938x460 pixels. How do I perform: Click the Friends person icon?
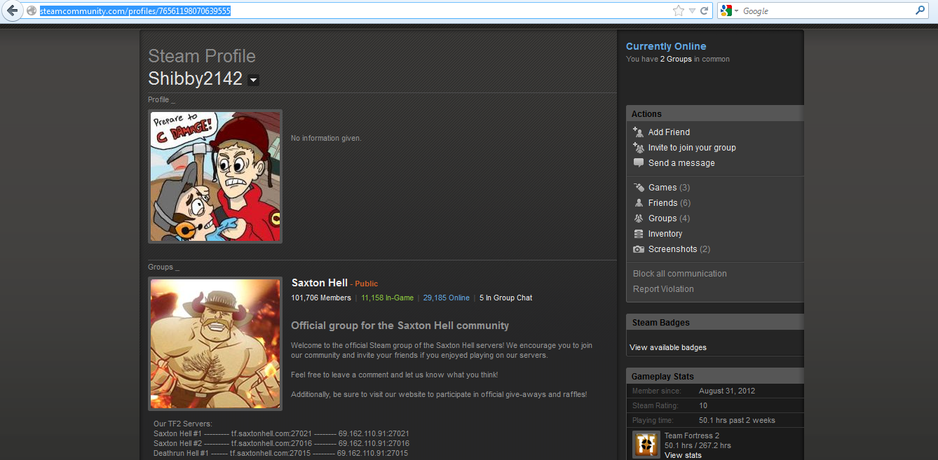[x=638, y=202]
